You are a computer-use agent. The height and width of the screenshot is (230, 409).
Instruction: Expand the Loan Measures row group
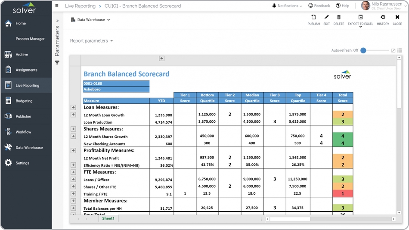[x=73, y=107]
